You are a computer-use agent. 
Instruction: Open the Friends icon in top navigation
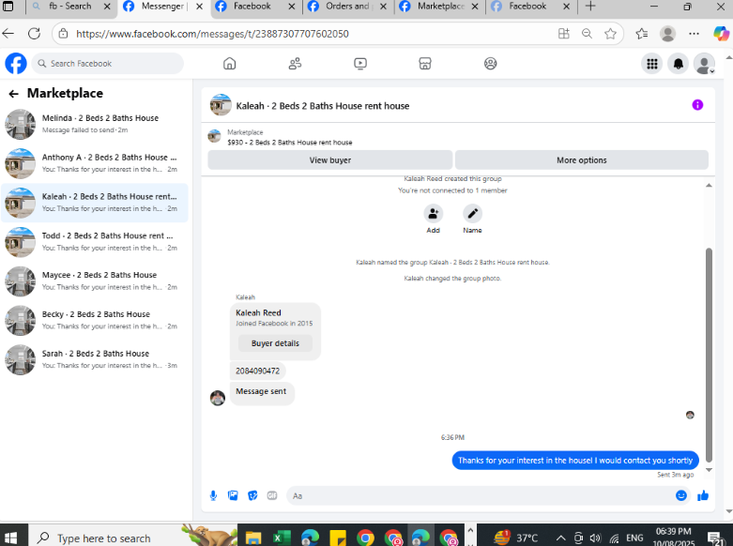[295, 63]
